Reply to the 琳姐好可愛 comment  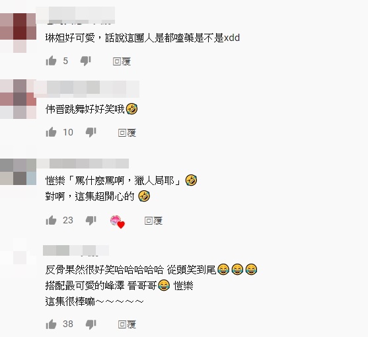point(122,61)
